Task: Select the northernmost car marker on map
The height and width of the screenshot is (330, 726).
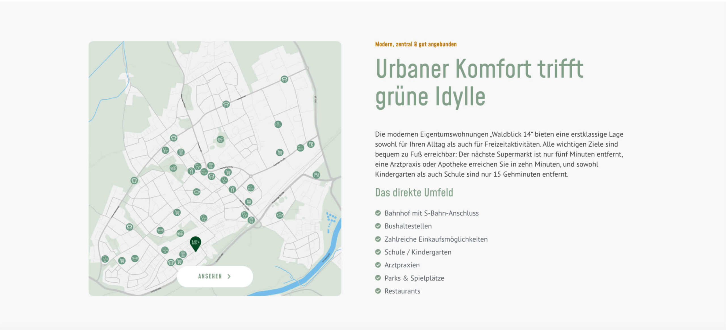Action: pyautogui.click(x=278, y=124)
